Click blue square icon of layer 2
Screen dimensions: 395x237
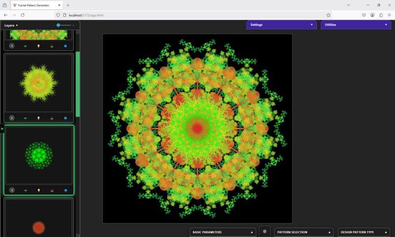[66, 118]
